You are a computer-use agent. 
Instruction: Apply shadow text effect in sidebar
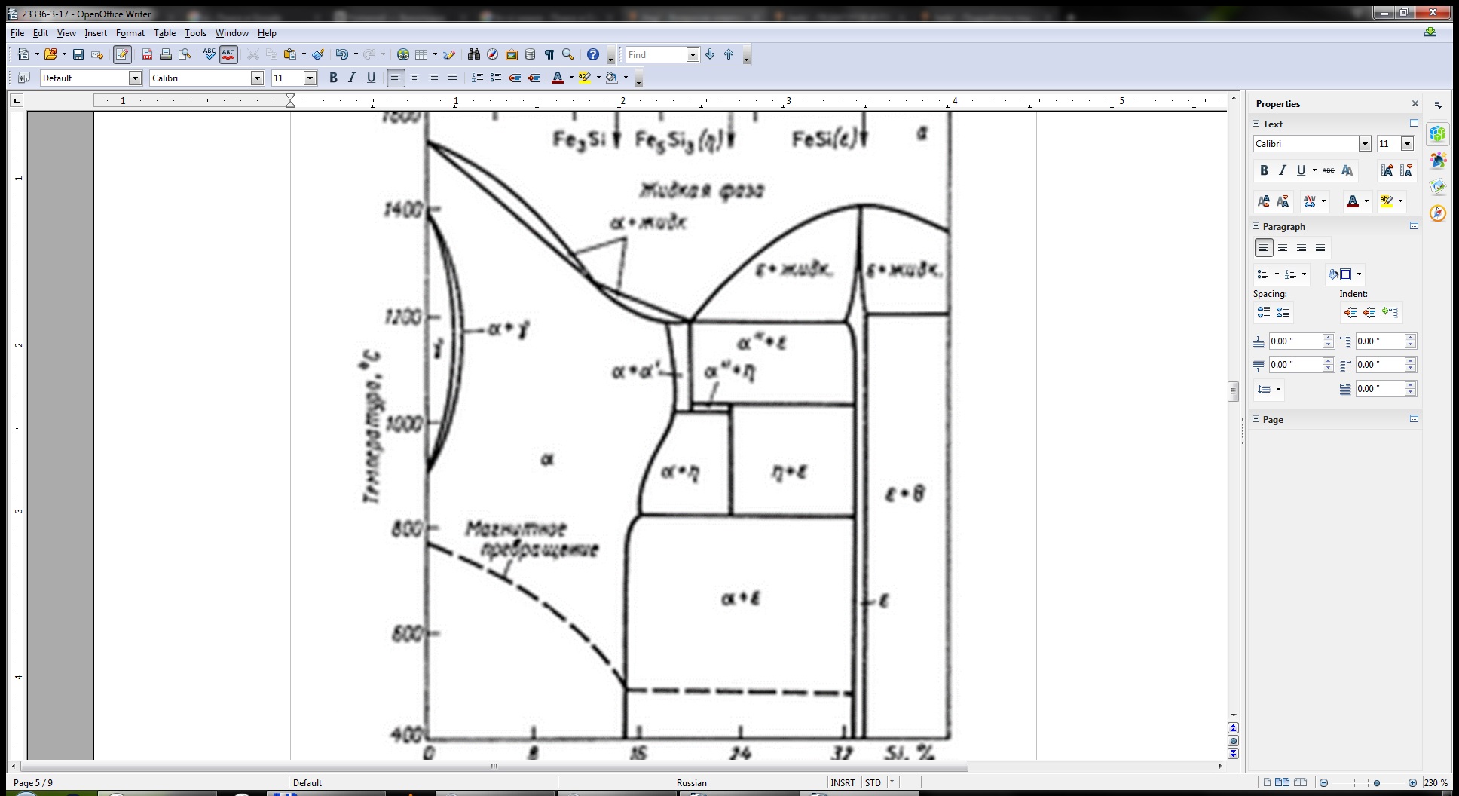point(1347,170)
